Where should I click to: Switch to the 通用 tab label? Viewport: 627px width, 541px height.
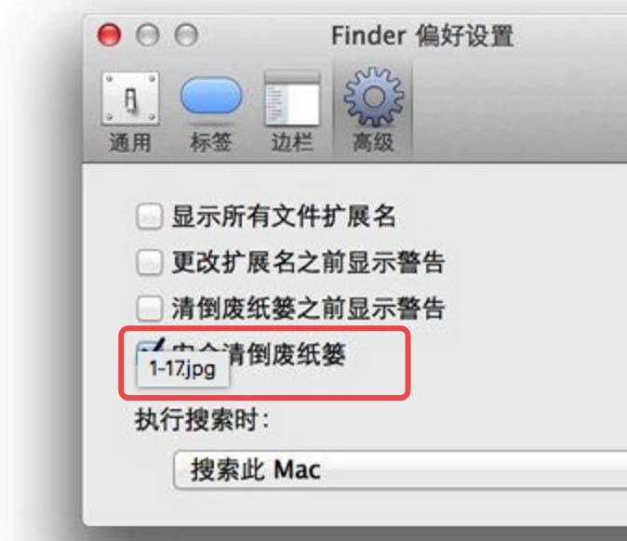[130, 142]
